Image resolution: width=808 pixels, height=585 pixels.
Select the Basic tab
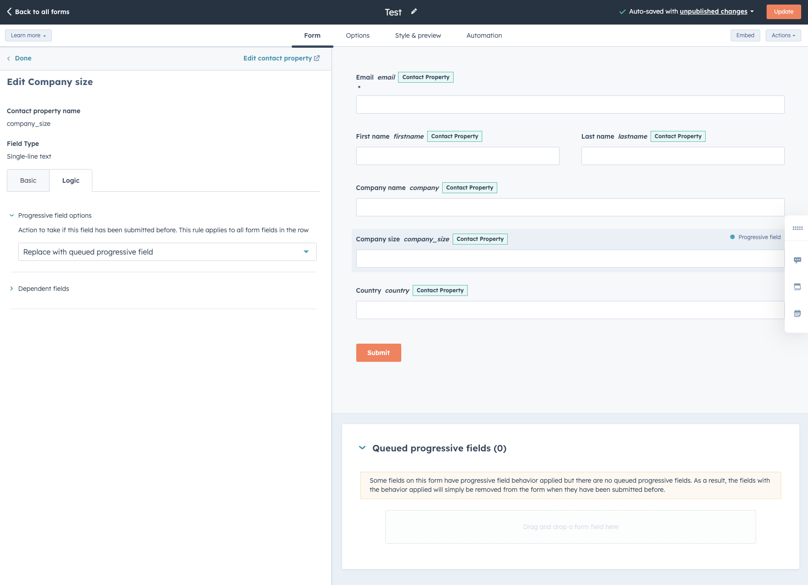pyautogui.click(x=28, y=180)
